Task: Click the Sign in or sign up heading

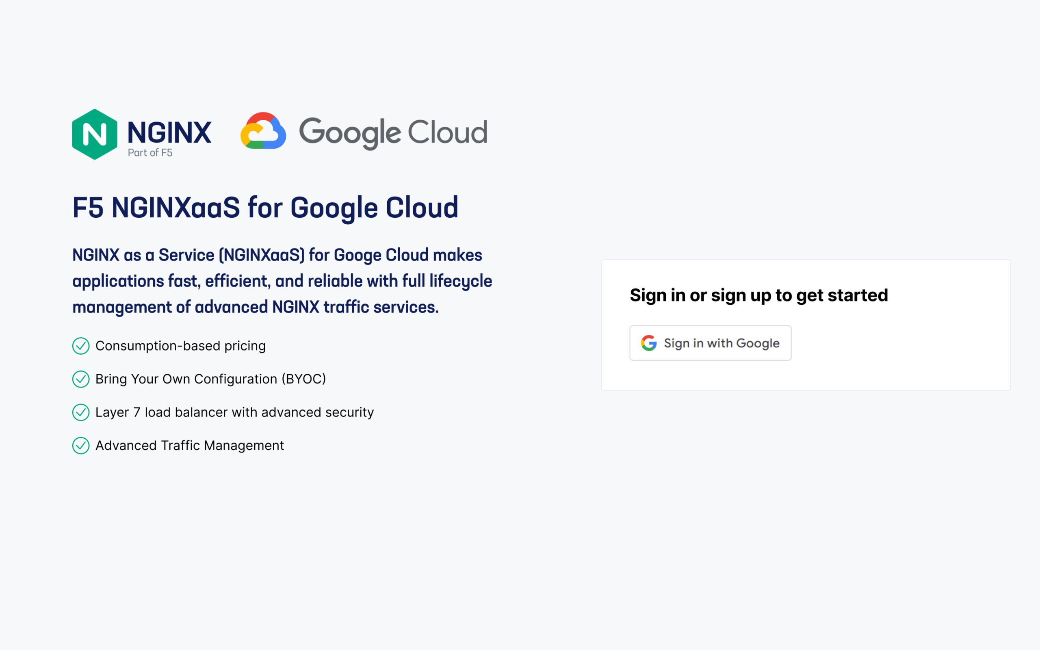Action: 758,295
